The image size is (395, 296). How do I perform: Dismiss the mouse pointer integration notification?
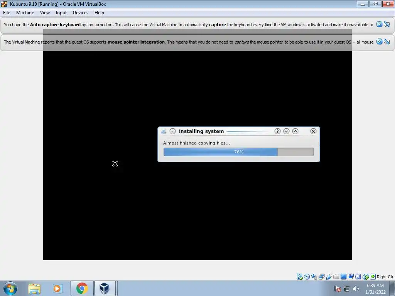(x=379, y=42)
